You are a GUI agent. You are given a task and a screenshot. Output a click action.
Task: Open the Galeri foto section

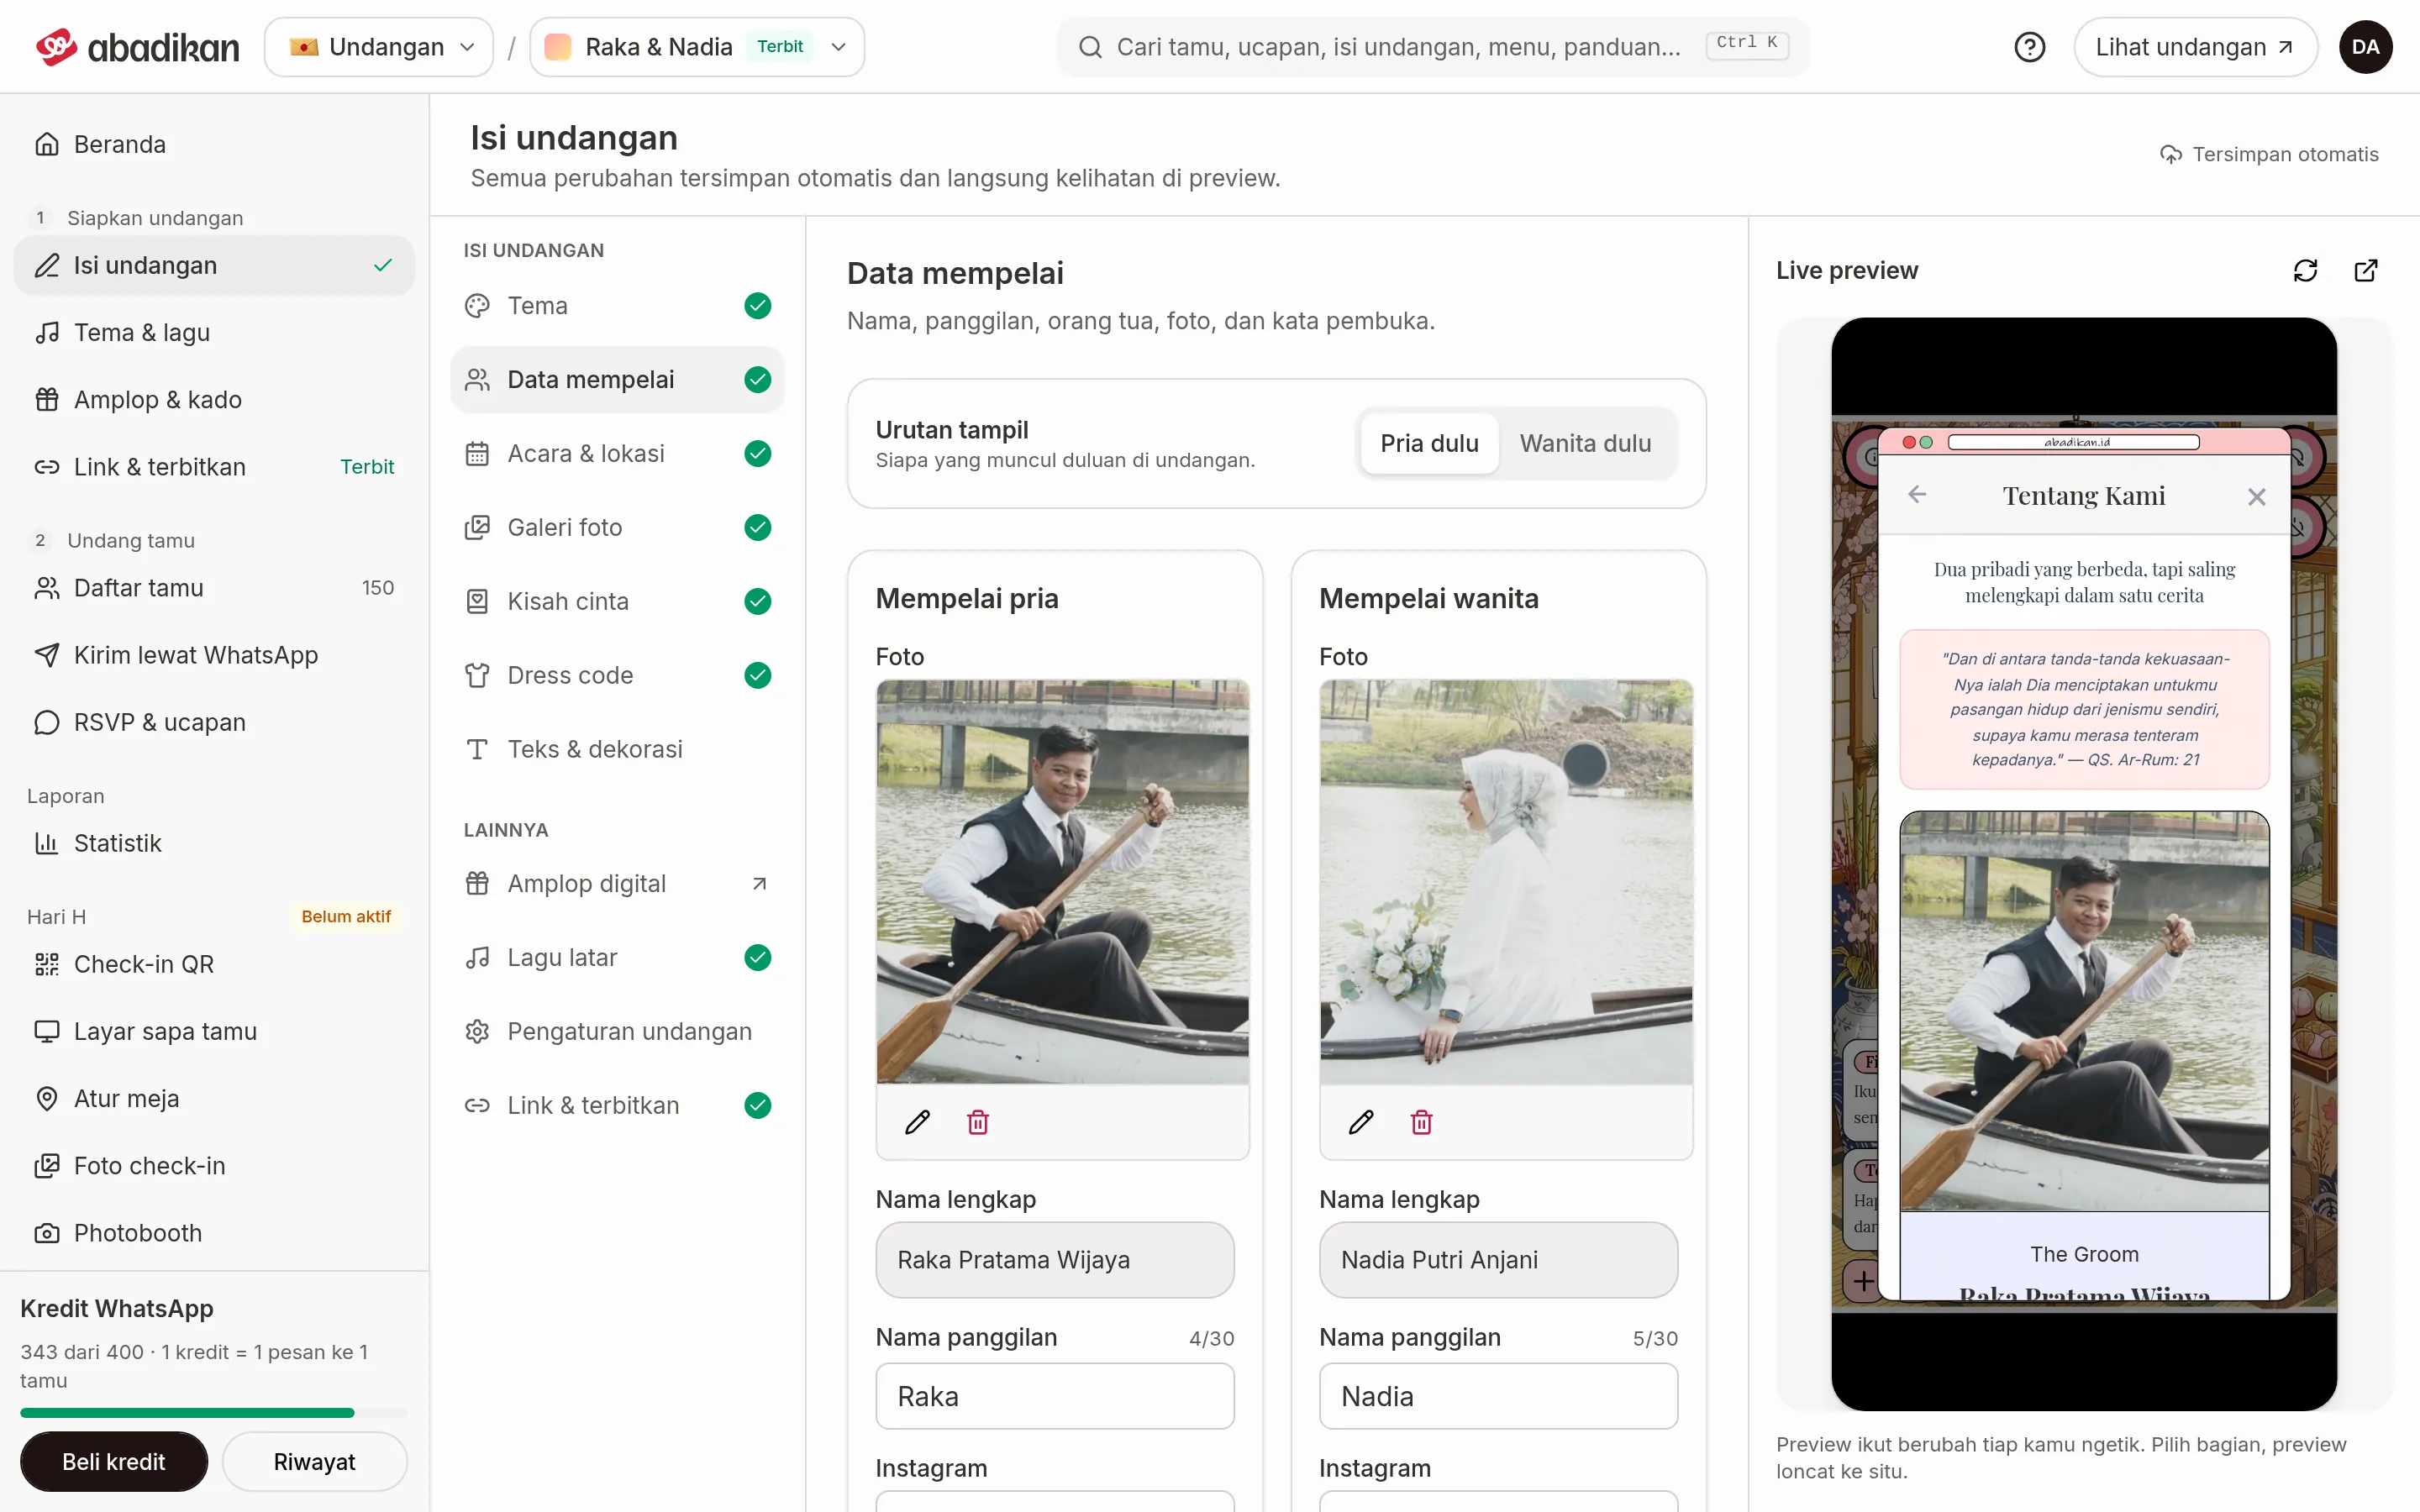pos(617,528)
